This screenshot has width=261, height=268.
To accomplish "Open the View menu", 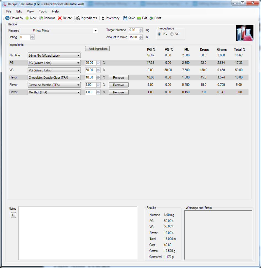I will [30, 11].
